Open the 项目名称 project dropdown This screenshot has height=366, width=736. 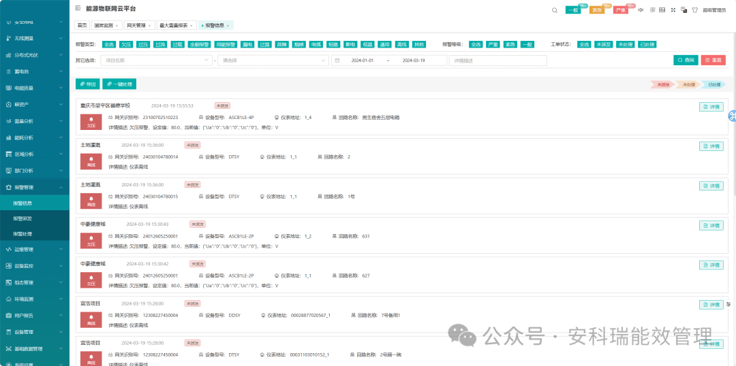click(156, 61)
